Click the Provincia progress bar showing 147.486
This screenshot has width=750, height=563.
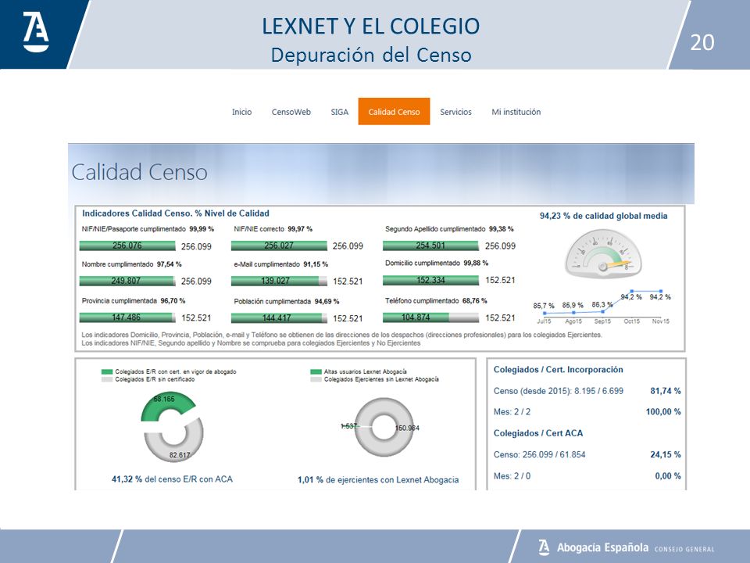[x=127, y=317]
